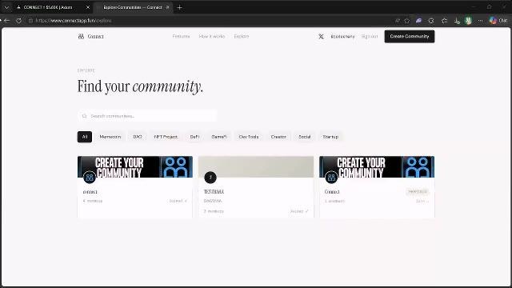Open the Explore nav link
Image resolution: width=512 pixels, height=288 pixels.
pyautogui.click(x=242, y=36)
